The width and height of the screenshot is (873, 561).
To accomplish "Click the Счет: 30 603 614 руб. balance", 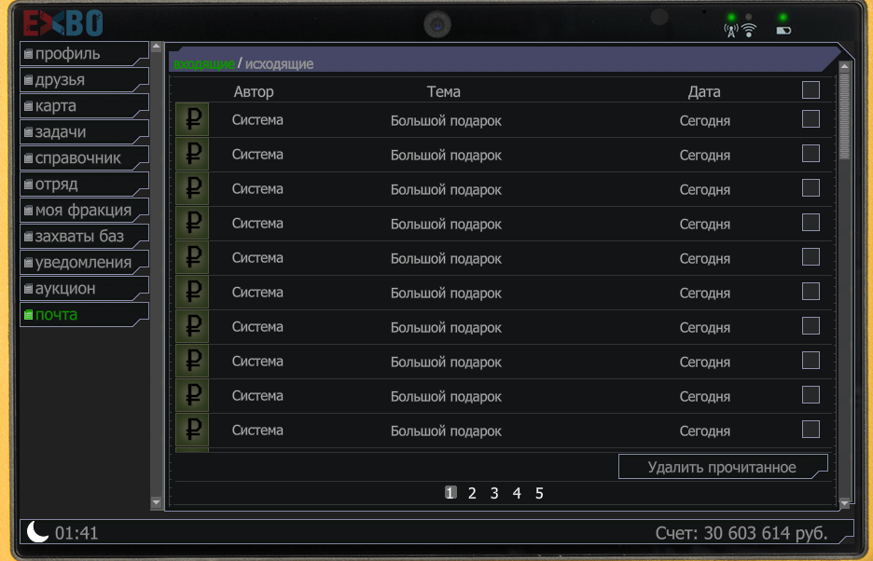I will pyautogui.click(x=741, y=533).
